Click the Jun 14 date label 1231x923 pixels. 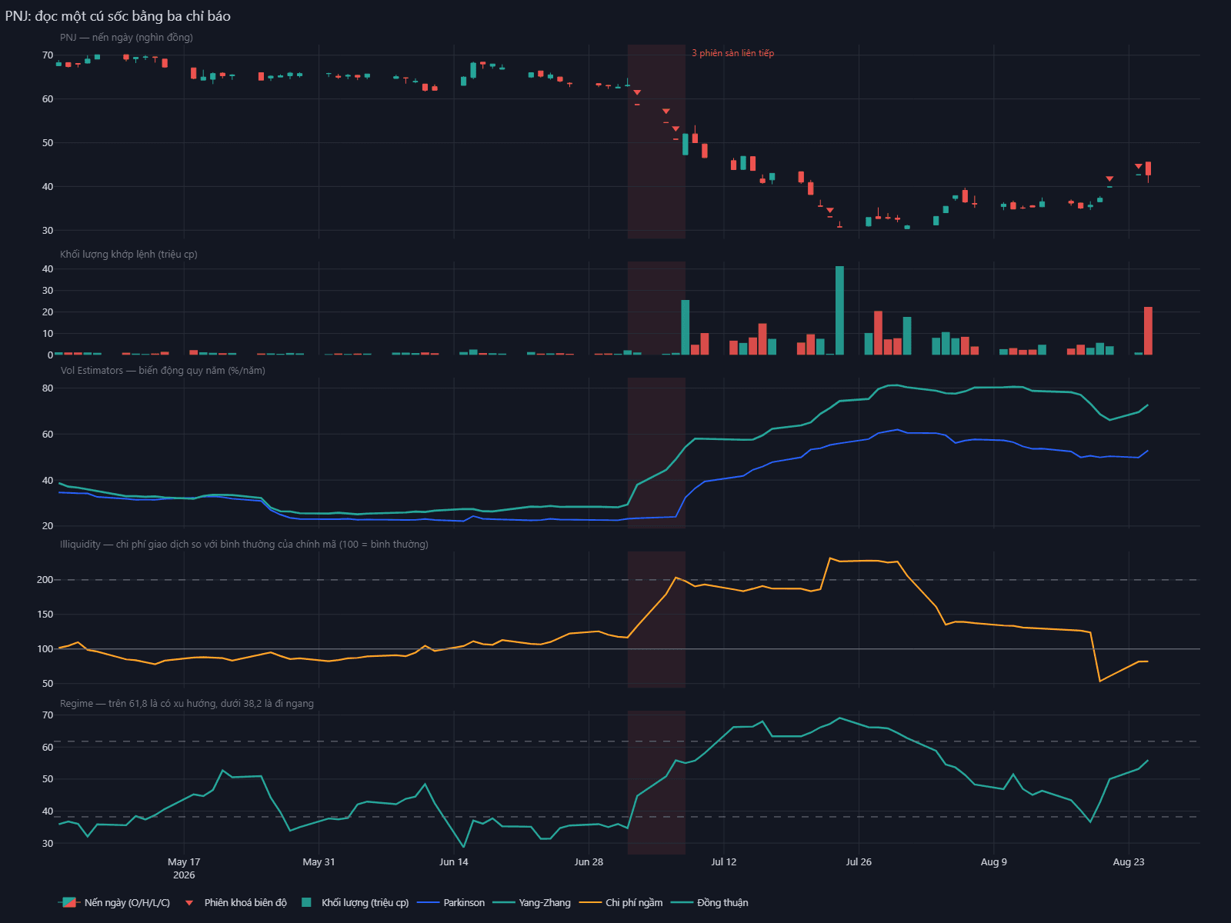tap(454, 861)
